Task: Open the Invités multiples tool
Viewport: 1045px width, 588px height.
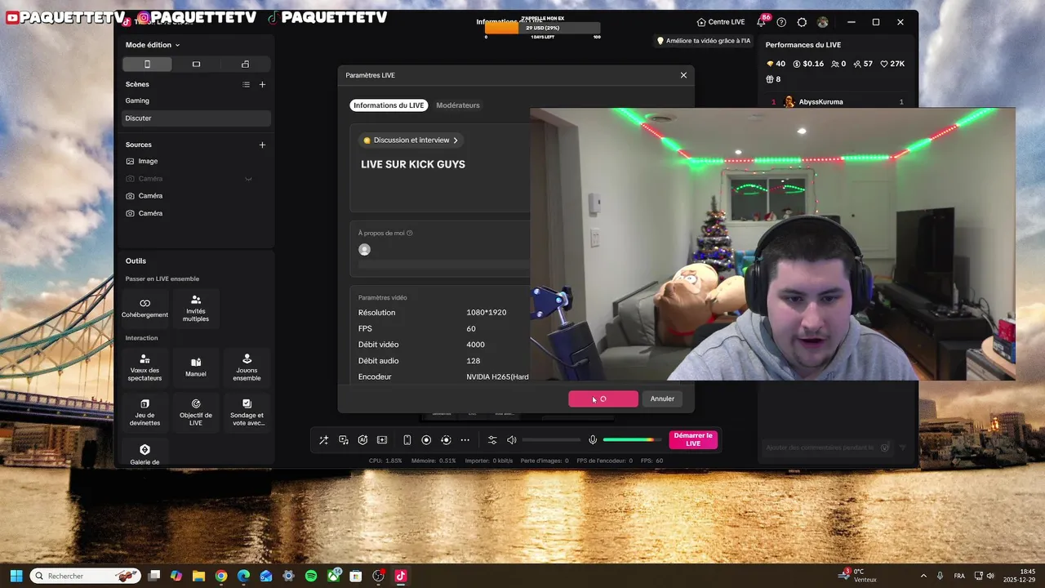Action: tap(196, 307)
